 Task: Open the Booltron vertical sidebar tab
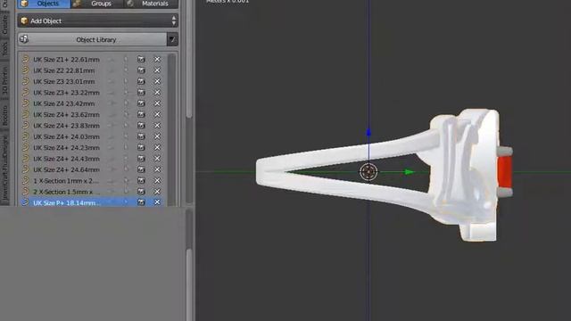click(4, 116)
